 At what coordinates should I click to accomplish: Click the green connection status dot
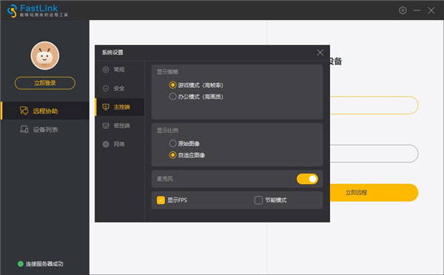(21, 264)
